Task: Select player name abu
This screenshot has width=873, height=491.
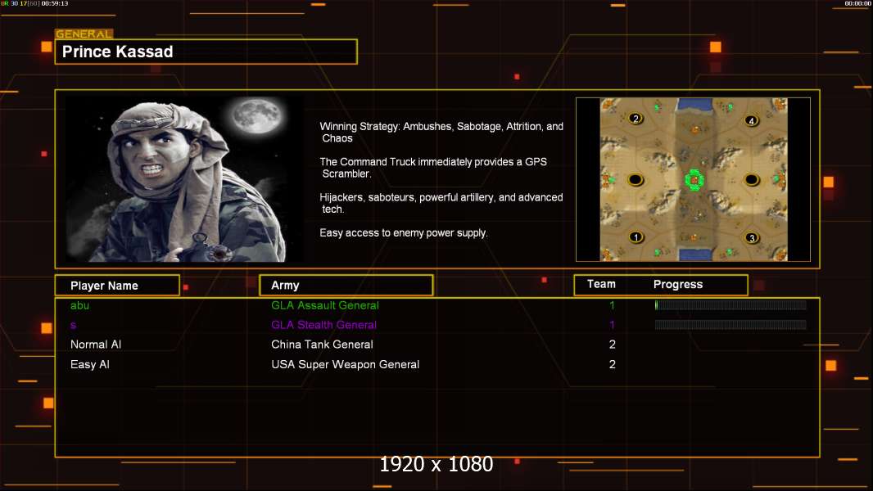Action: point(79,305)
